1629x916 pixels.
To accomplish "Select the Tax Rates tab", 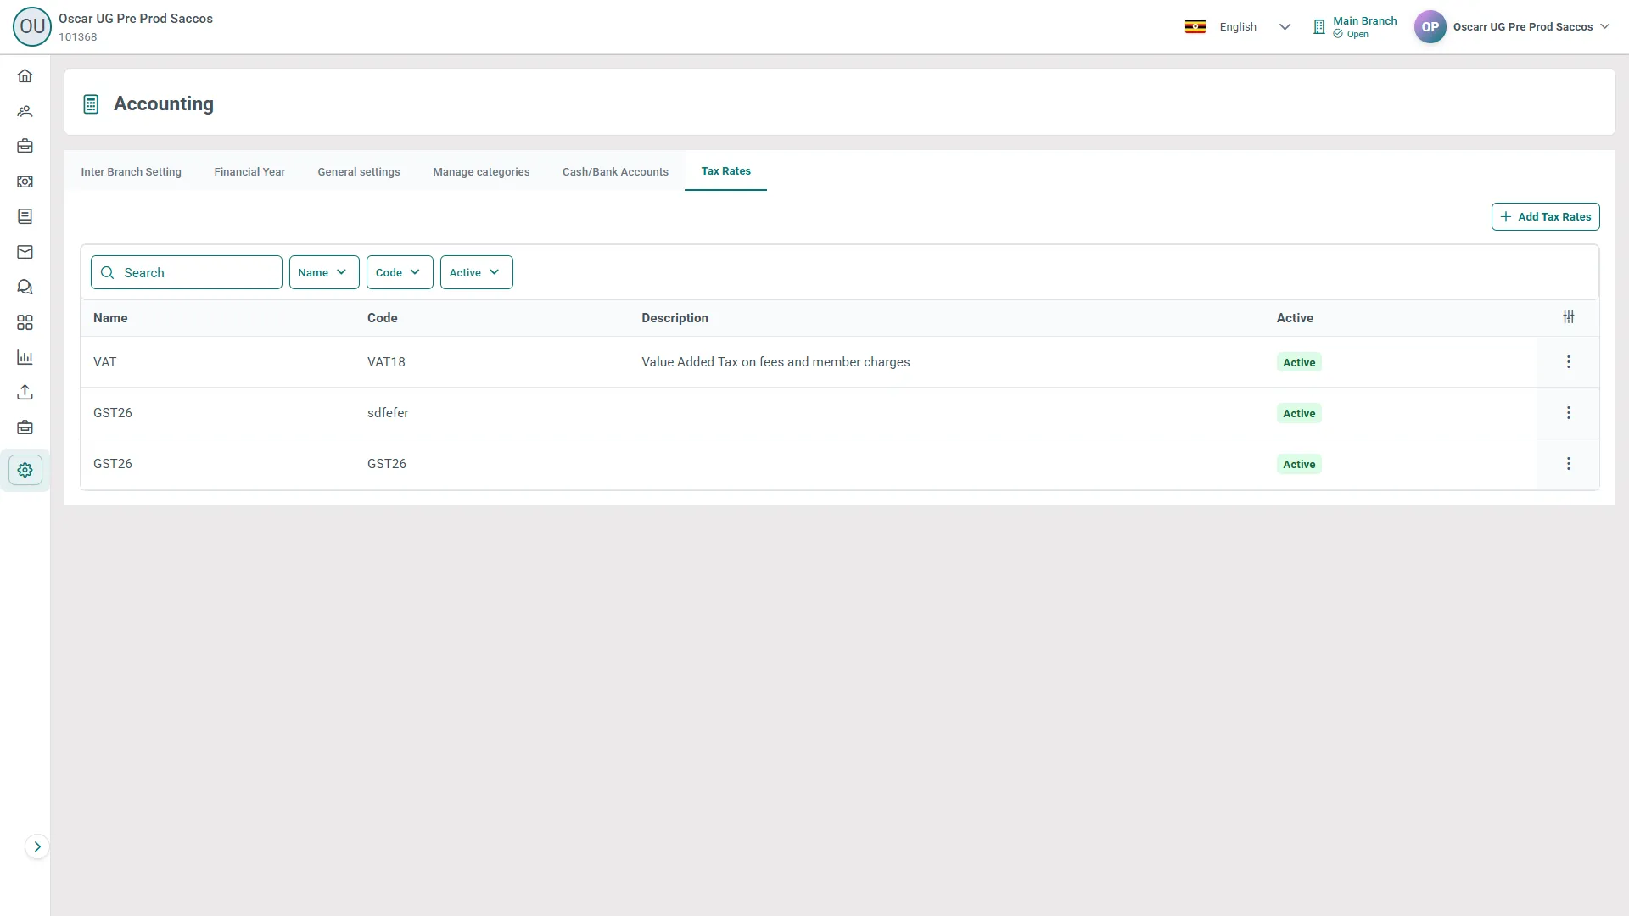I will 725,171.
